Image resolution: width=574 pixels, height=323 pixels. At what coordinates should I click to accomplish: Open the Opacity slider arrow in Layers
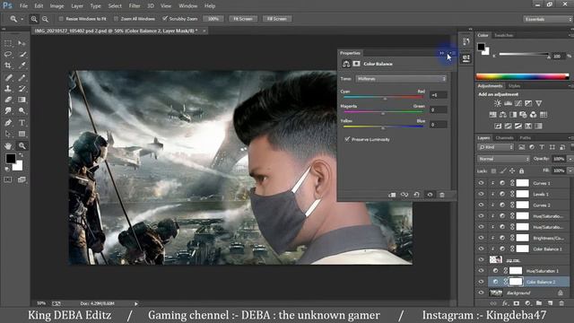pyautogui.click(x=570, y=159)
